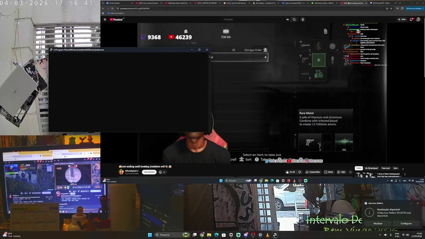
Task: Reload the page in the browser
Action: point(112,8)
